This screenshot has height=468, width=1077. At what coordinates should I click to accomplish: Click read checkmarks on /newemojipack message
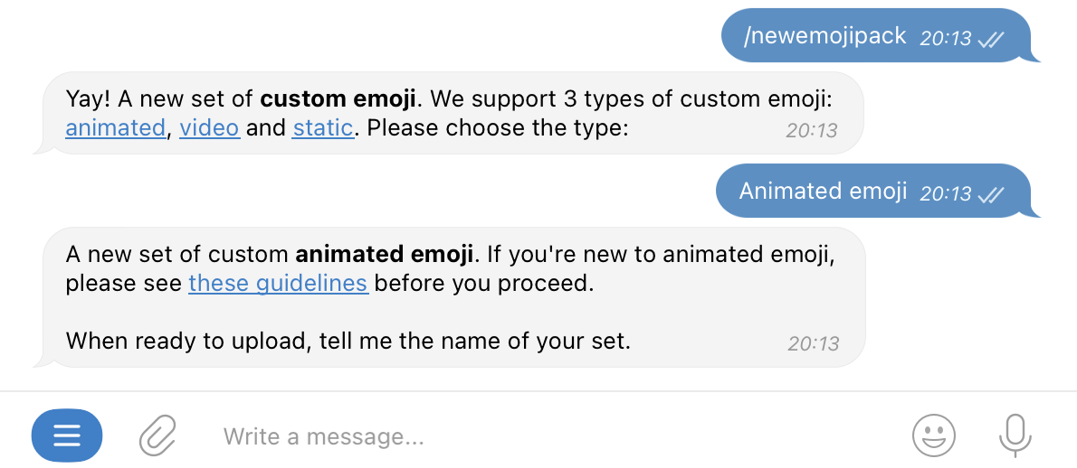click(x=991, y=38)
